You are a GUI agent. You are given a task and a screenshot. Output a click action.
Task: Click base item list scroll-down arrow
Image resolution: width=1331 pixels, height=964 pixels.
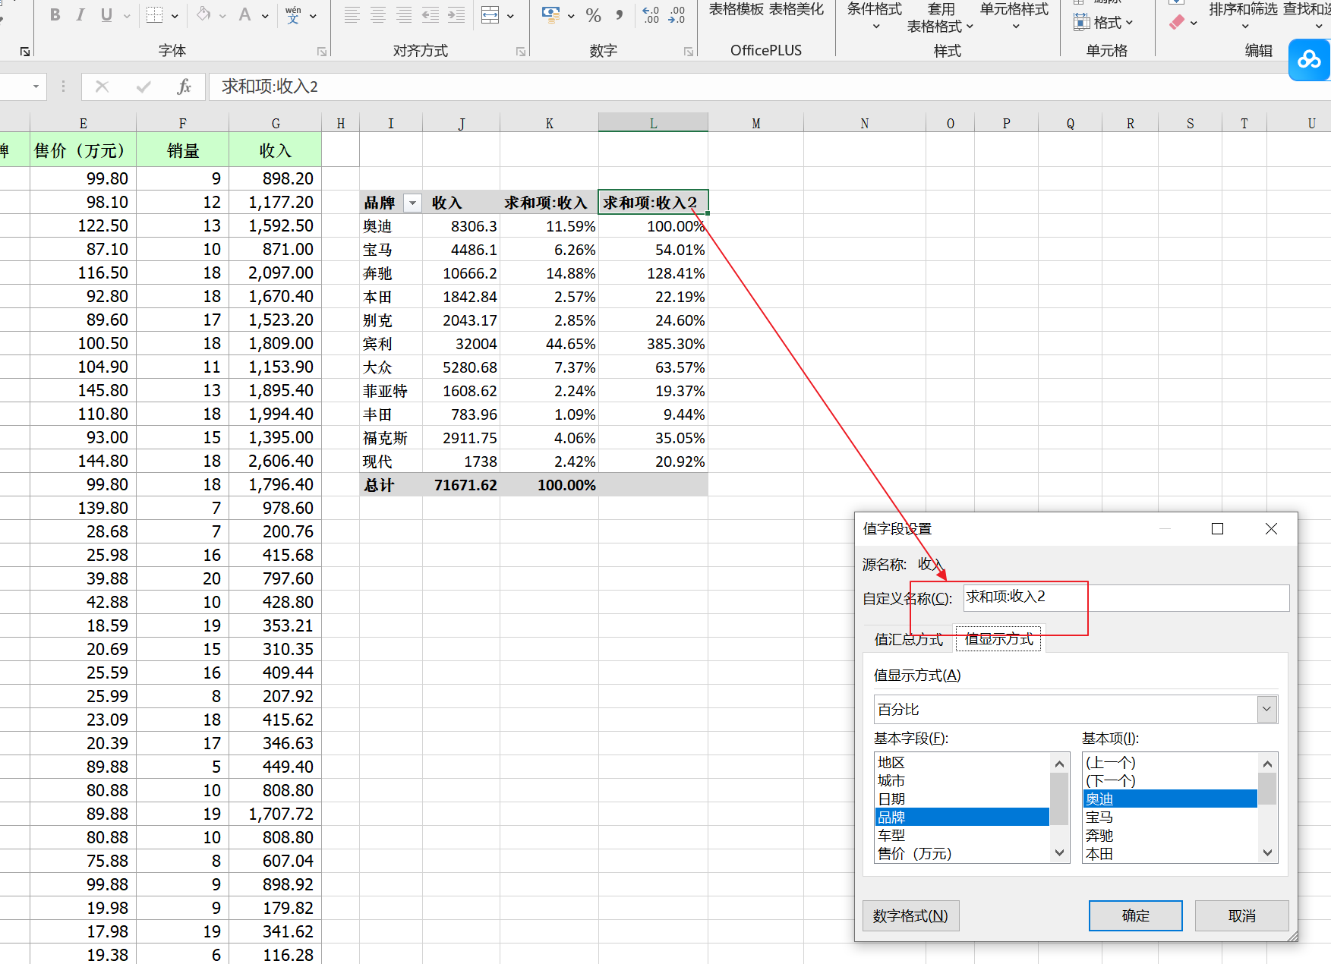1267,853
